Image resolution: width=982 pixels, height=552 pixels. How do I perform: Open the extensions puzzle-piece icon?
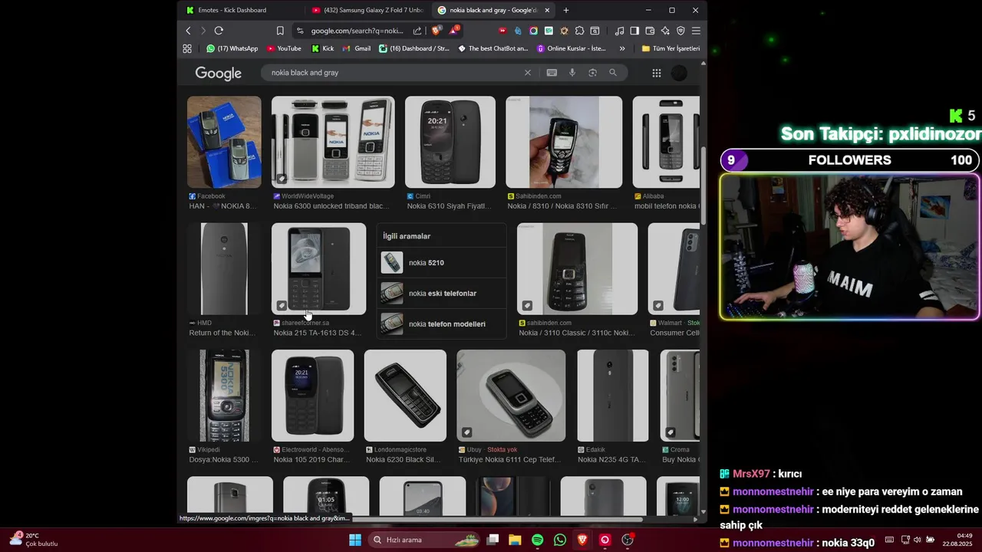click(x=579, y=31)
